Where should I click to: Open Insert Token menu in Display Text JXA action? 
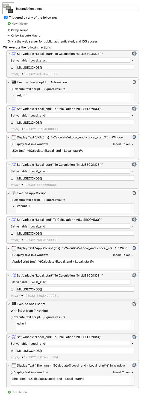(123, 144)
